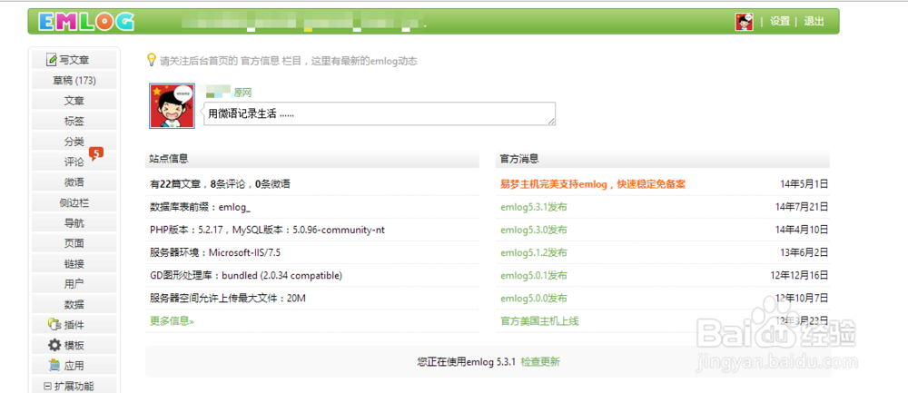Click the app icon beside 应用
The image size is (908, 393).
point(54,366)
